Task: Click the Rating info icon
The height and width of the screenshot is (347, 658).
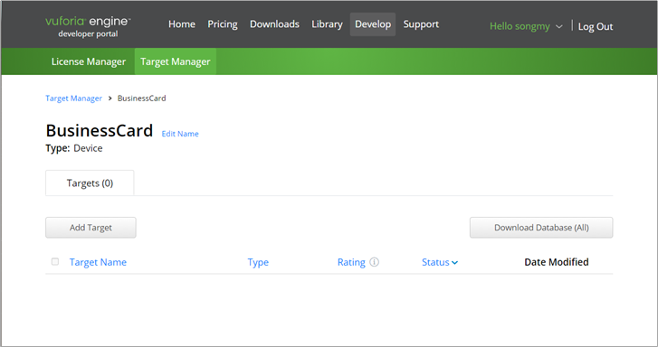Action: pos(374,262)
